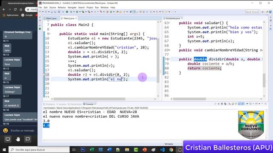Click the Run External Tools icon
The width and height of the screenshot is (273, 153).
pos(89,12)
